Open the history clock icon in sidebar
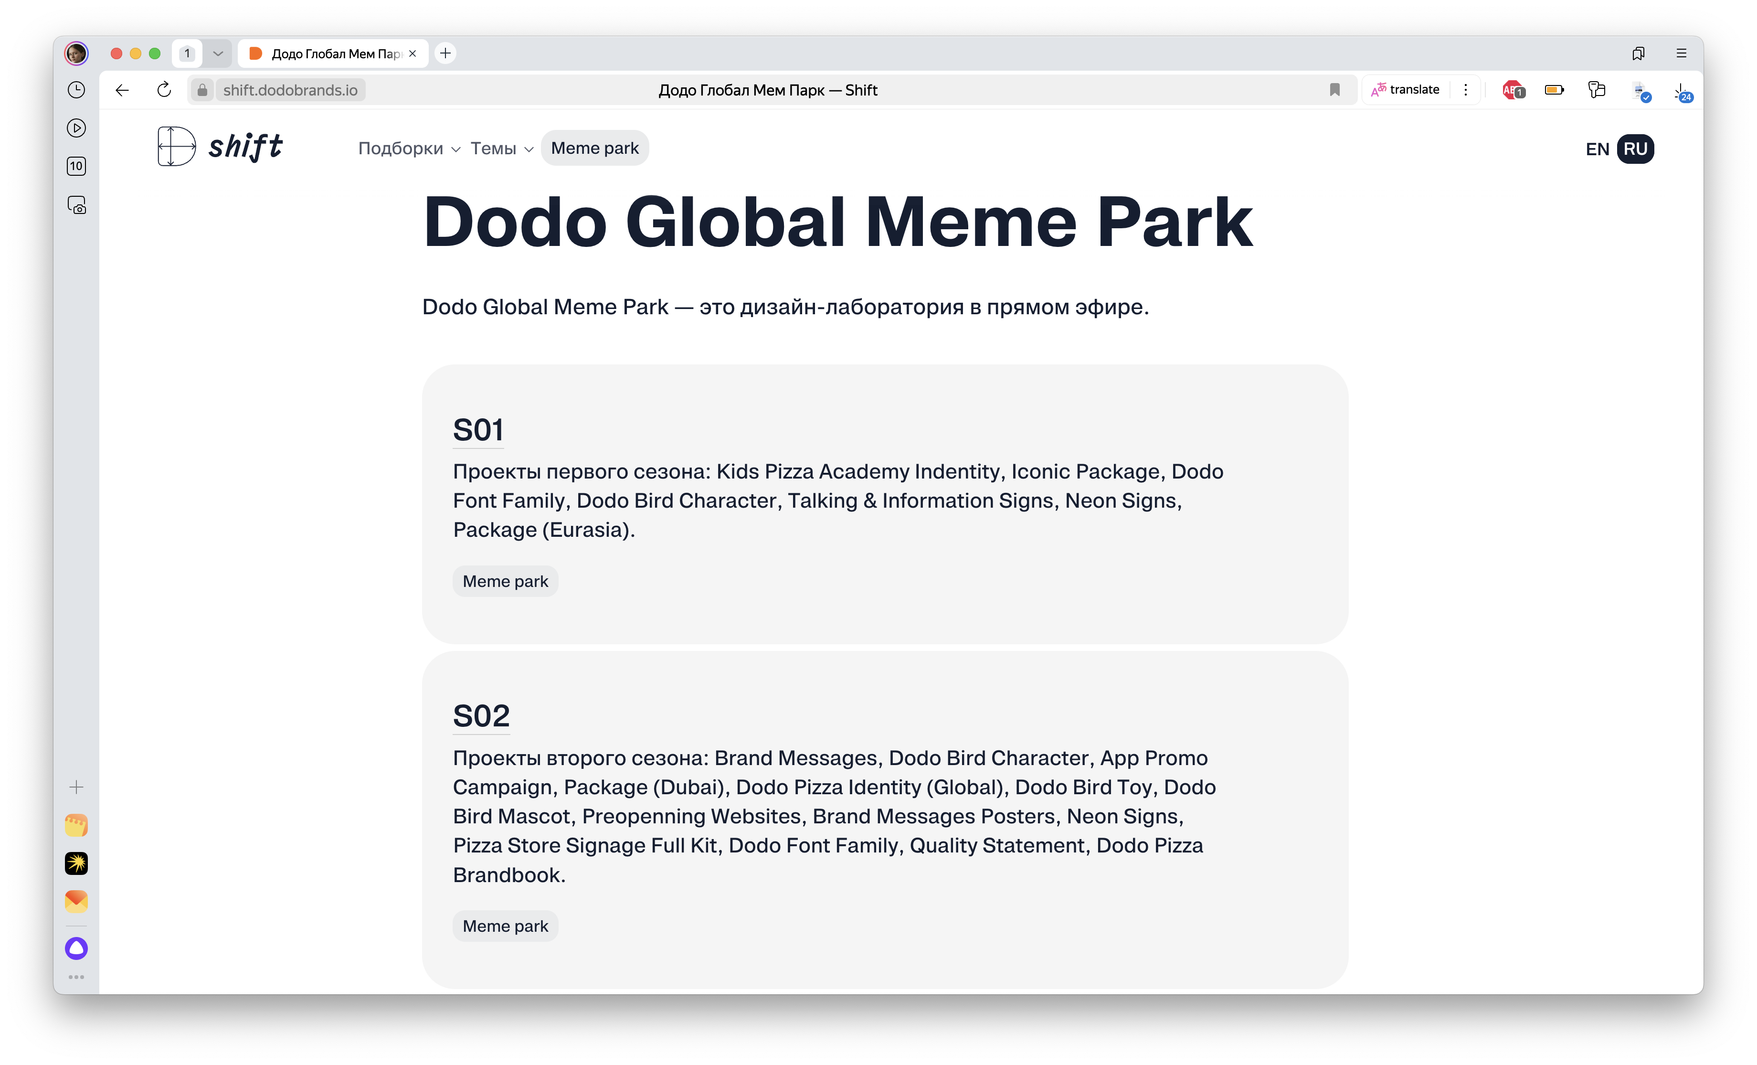 tap(76, 90)
